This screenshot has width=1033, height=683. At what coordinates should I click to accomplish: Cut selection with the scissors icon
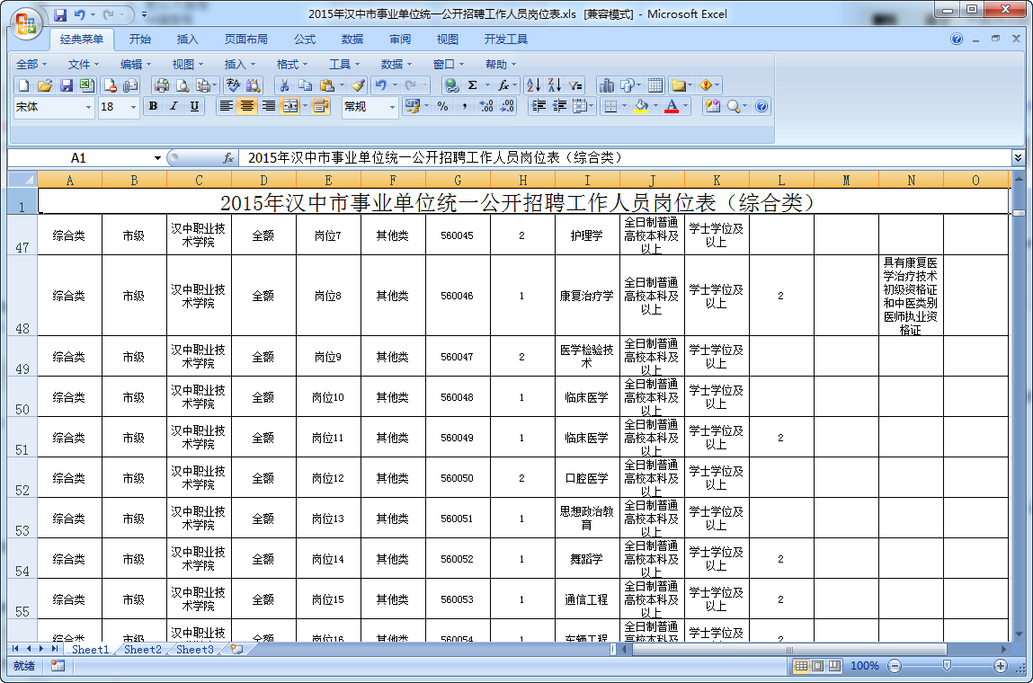[x=285, y=85]
